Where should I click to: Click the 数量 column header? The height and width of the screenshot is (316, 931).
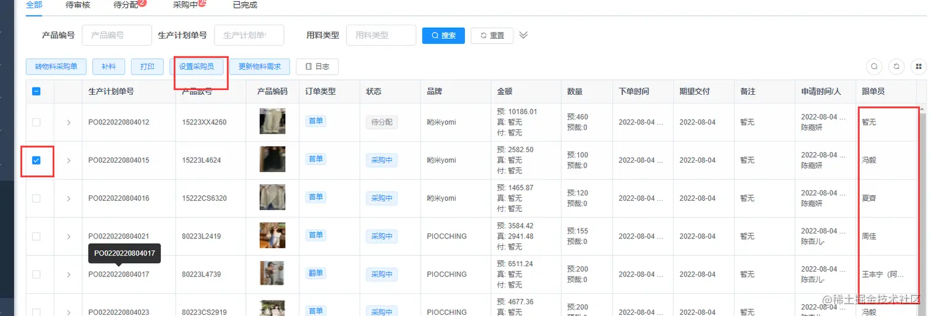point(575,91)
